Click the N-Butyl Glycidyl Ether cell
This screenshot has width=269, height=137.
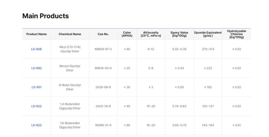tap(70, 87)
